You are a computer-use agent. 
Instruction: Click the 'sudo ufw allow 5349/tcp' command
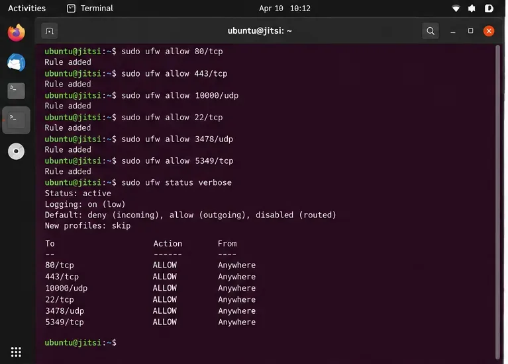pyautogui.click(x=178, y=161)
